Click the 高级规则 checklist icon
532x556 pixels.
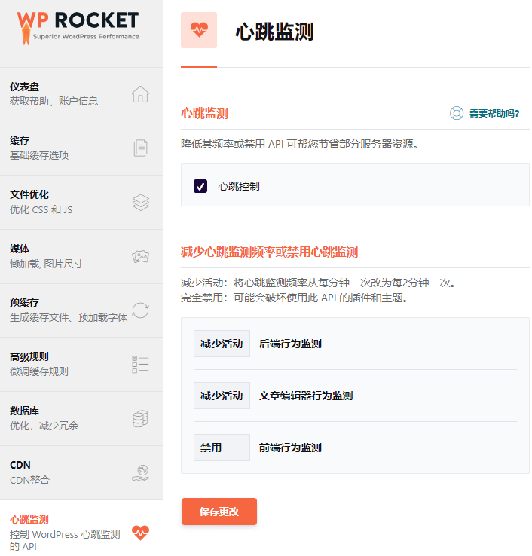tap(140, 365)
